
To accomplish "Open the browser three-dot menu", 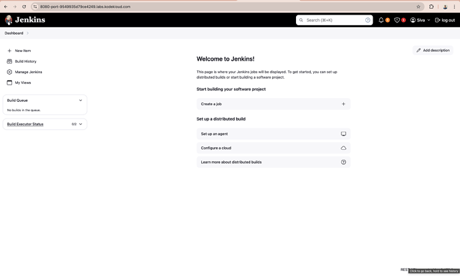I will pos(454,7).
